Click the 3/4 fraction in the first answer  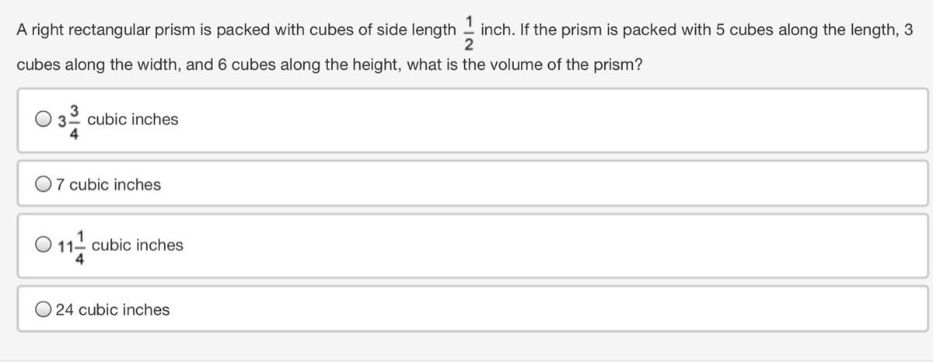[x=75, y=120]
